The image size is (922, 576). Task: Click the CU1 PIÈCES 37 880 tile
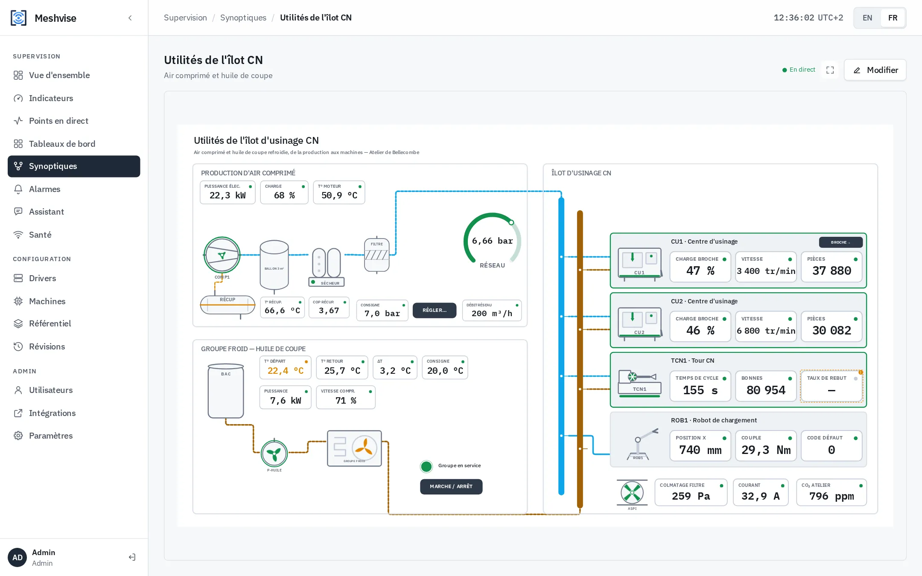tap(832, 267)
